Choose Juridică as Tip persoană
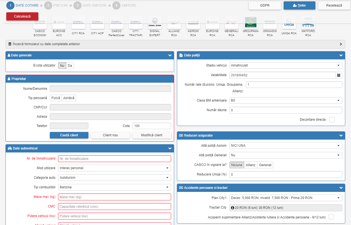Viewport: 351px width, 225px height. 69,98
